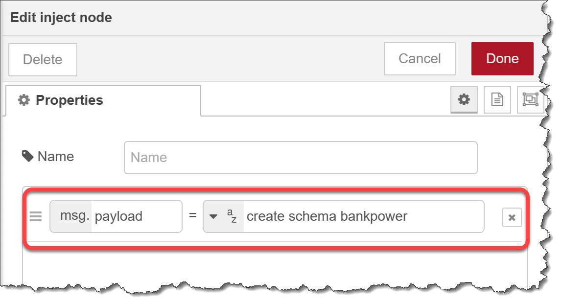
Task: Click the string type 'az' icon
Action: 232,216
